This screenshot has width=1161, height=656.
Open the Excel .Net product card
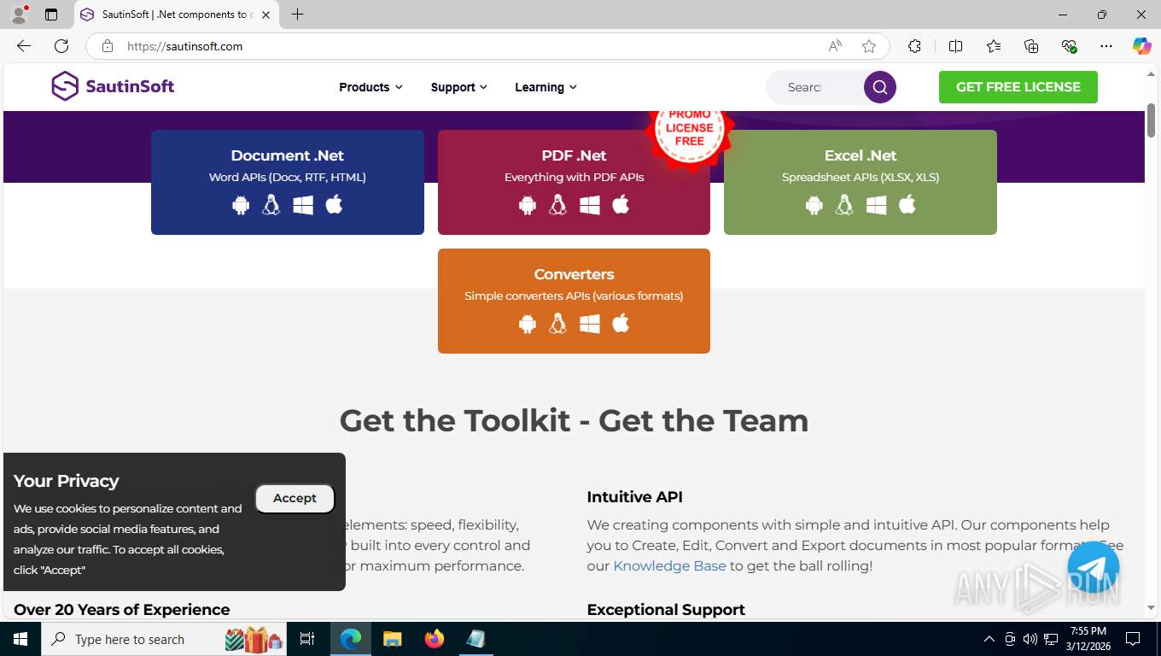tap(861, 182)
